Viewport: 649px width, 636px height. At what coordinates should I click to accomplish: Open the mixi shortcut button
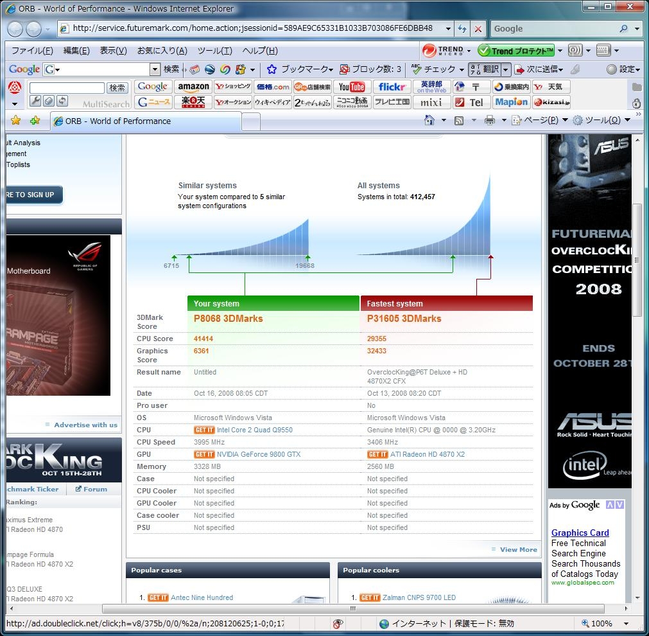431,102
